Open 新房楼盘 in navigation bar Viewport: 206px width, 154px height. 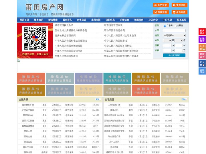pyautogui.click(x=53, y=20)
